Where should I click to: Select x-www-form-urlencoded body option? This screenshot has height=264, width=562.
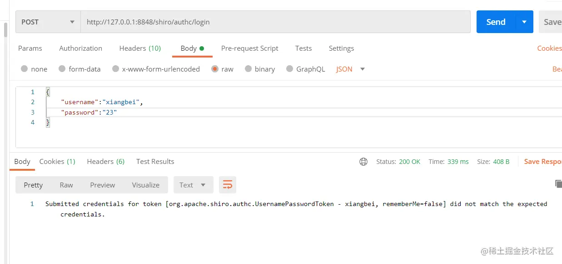115,69
